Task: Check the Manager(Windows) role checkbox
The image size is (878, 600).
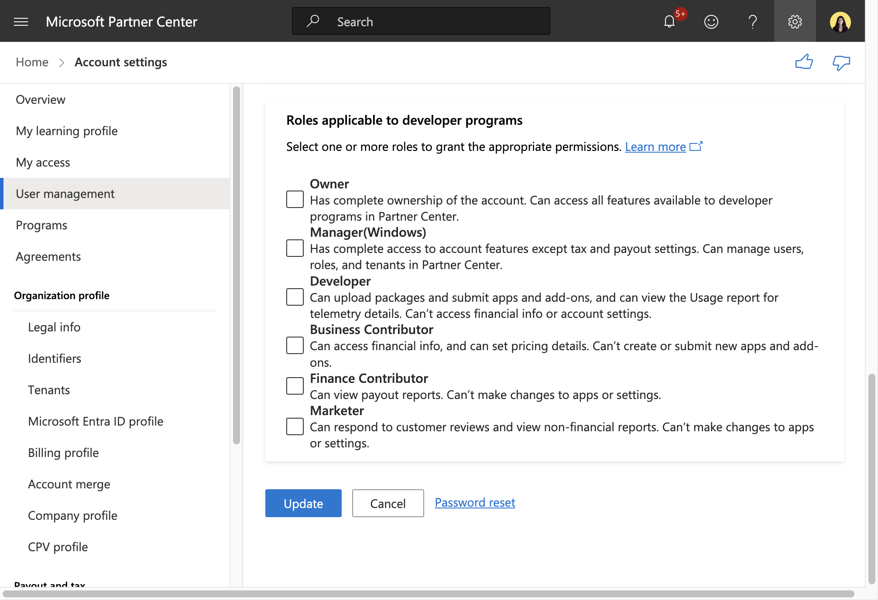Action: (295, 248)
